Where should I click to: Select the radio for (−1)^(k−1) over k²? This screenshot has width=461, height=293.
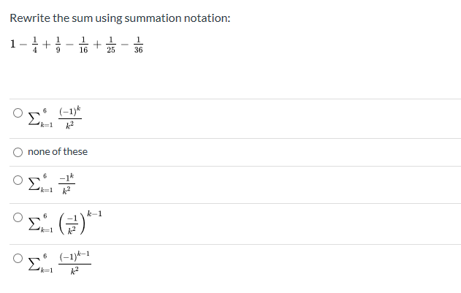(18, 258)
